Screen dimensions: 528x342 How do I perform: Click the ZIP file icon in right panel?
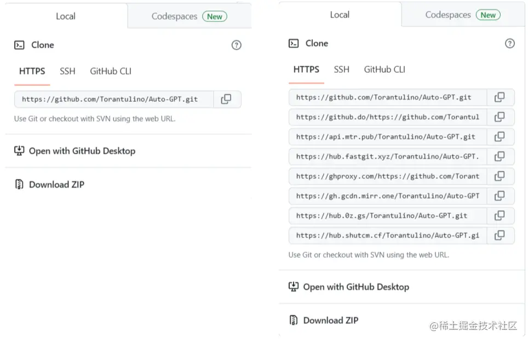click(294, 320)
